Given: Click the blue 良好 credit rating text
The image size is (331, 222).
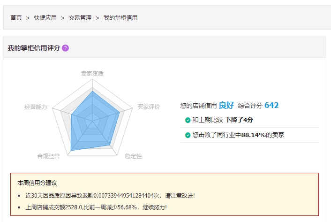Looking at the screenshot, I should [x=226, y=105].
